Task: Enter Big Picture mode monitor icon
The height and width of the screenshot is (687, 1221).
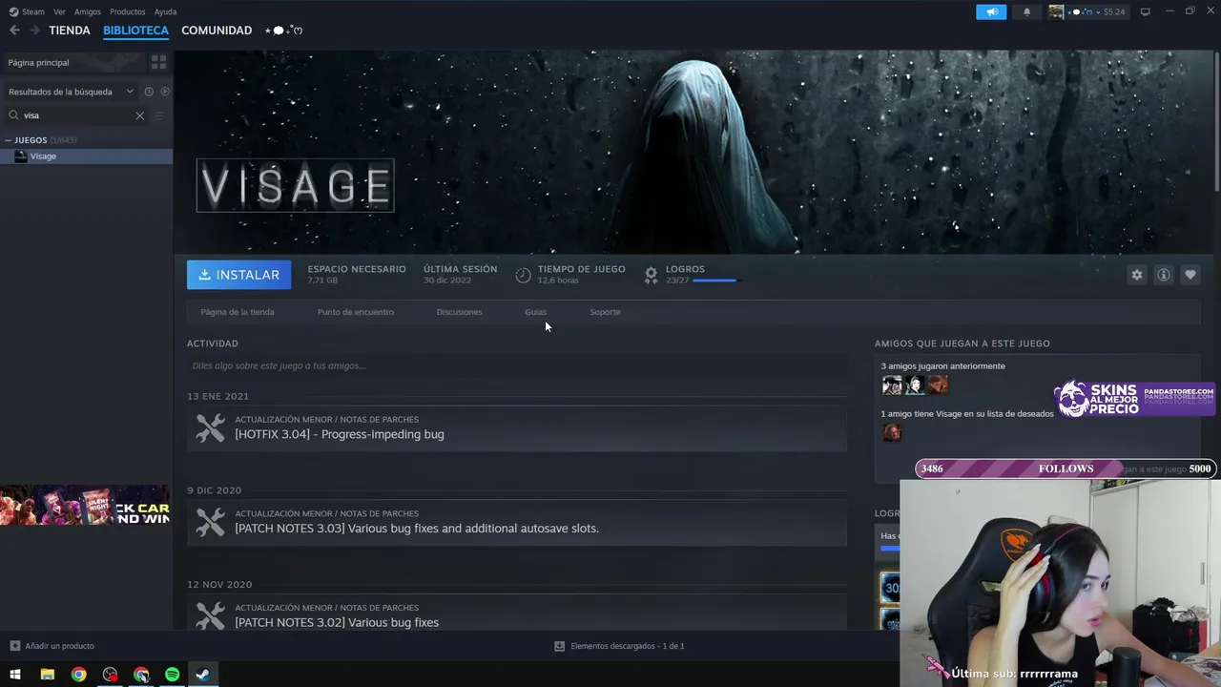Action: click(x=1145, y=11)
